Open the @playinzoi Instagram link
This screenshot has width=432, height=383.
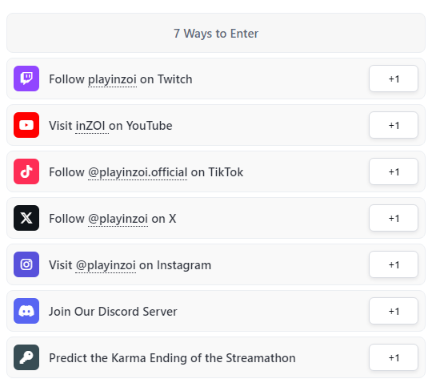click(x=106, y=265)
